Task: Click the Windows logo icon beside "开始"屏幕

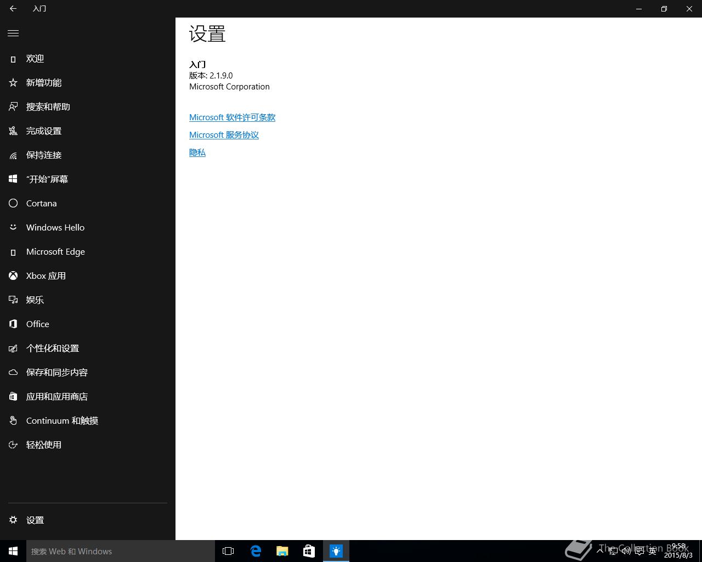Action: (x=13, y=179)
